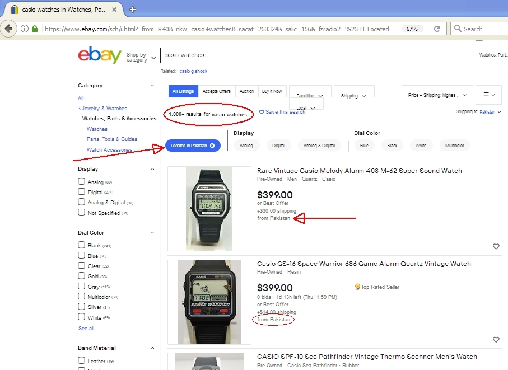Click the casio watches search input field

(316, 55)
